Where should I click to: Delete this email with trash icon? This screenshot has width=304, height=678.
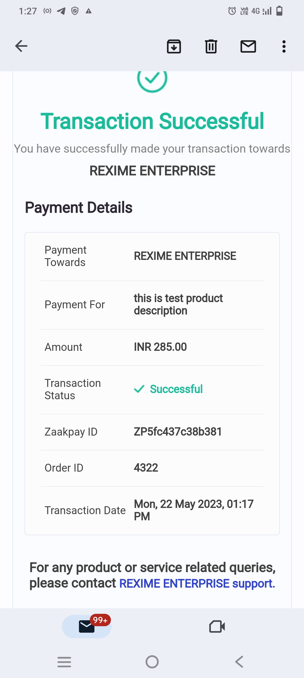211,46
